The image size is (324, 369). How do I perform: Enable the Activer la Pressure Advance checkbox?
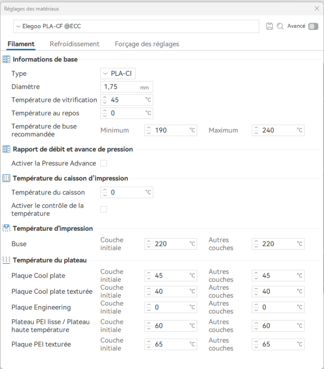[x=104, y=163]
